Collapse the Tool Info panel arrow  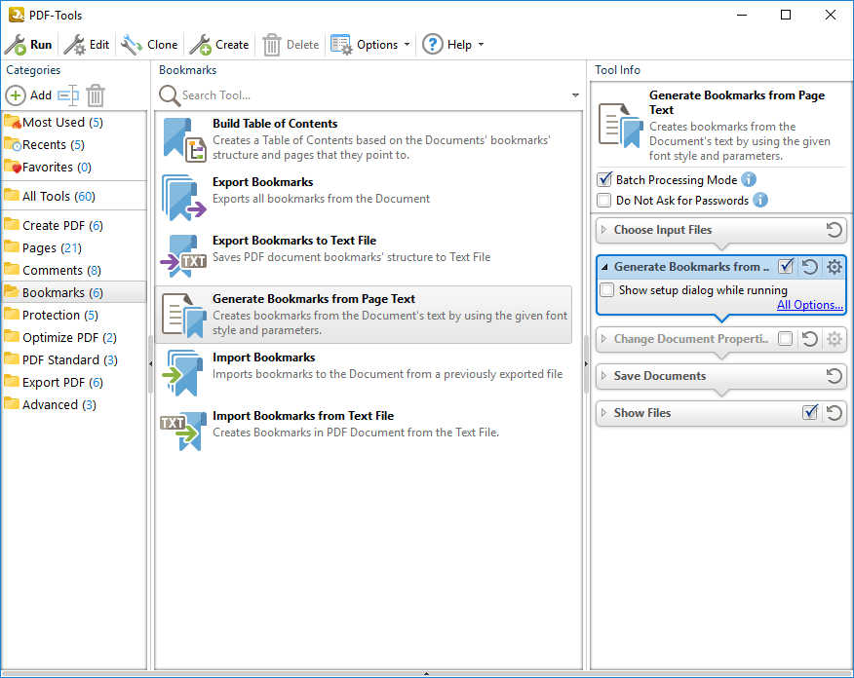pyautogui.click(x=586, y=363)
